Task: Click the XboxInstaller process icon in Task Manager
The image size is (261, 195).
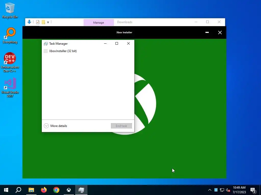Action: (46, 51)
